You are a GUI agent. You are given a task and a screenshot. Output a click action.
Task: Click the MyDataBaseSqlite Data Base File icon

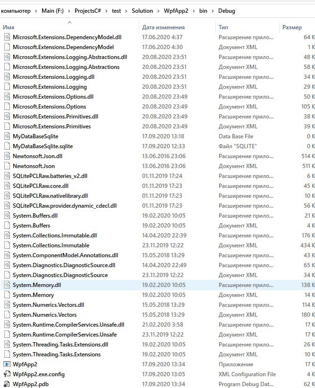click(7, 136)
